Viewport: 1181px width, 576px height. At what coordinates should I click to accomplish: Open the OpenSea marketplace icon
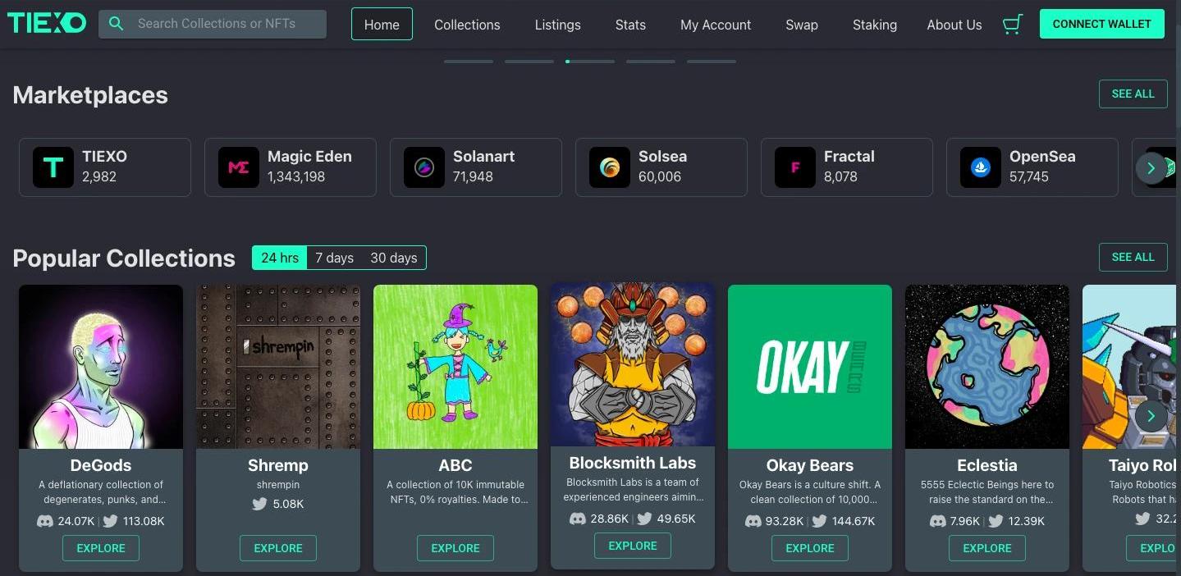click(x=980, y=167)
